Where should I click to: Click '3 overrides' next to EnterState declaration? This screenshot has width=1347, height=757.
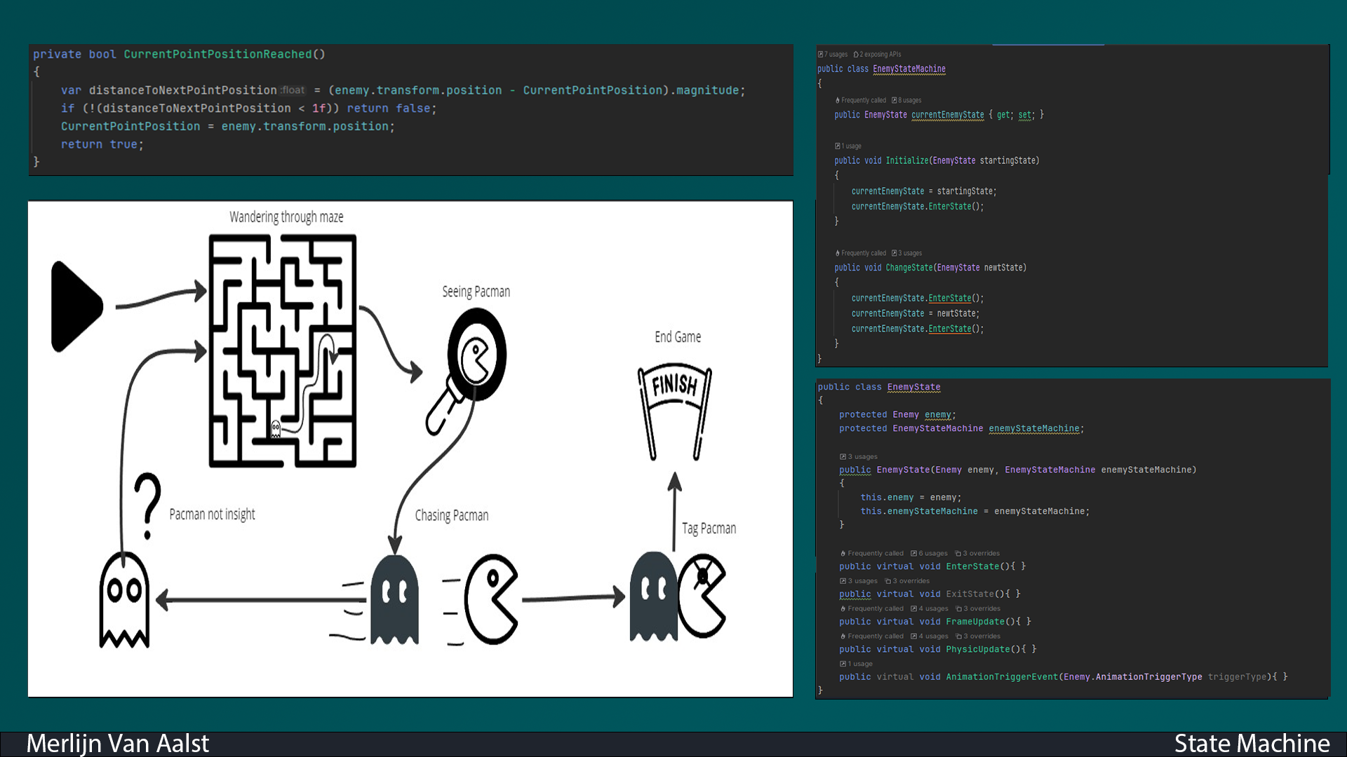tap(981, 553)
